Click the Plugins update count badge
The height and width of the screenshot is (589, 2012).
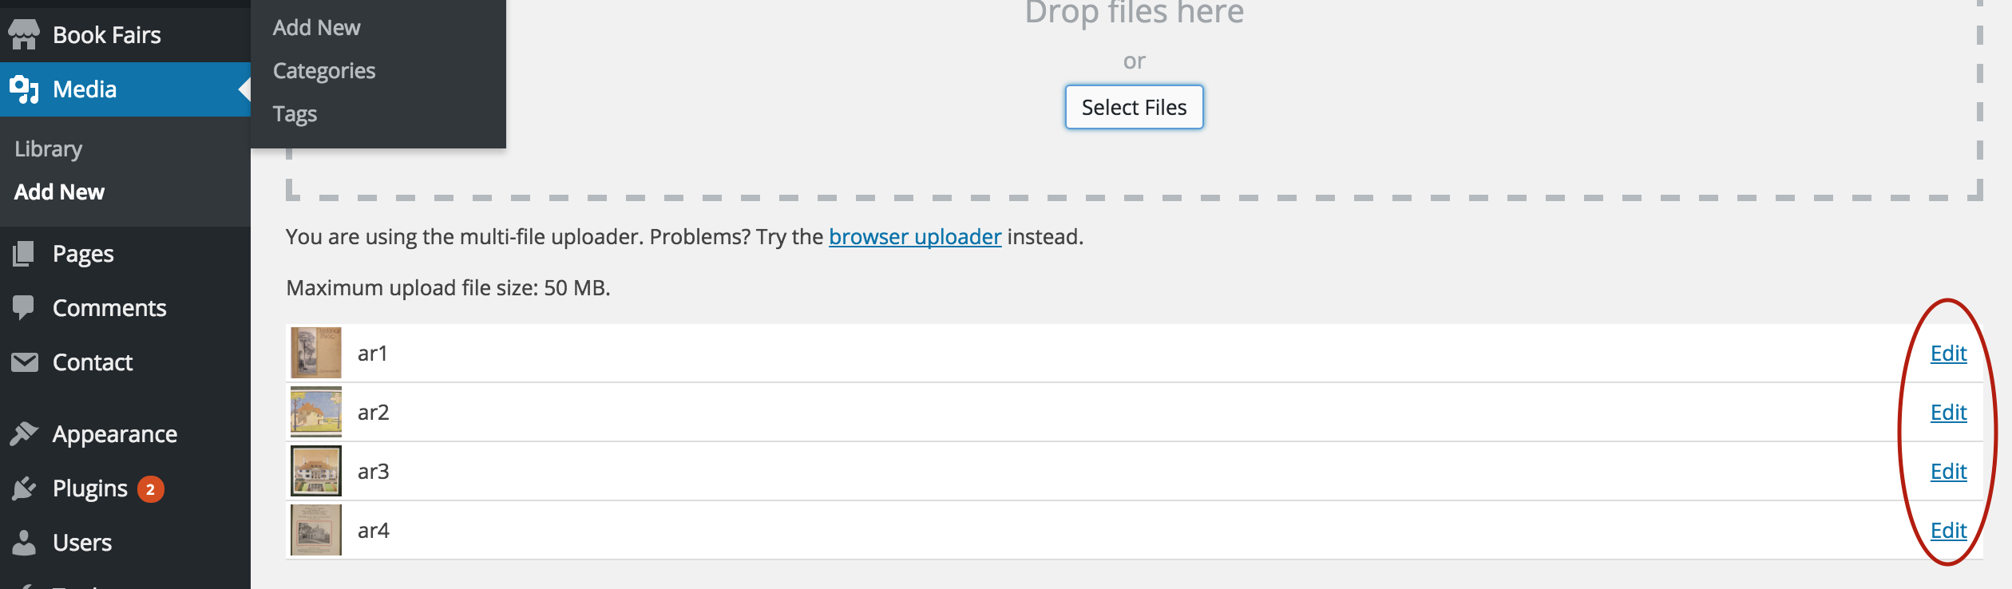(150, 489)
